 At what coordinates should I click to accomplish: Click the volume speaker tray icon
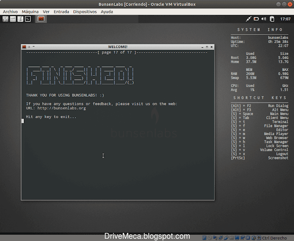pos(264,19)
